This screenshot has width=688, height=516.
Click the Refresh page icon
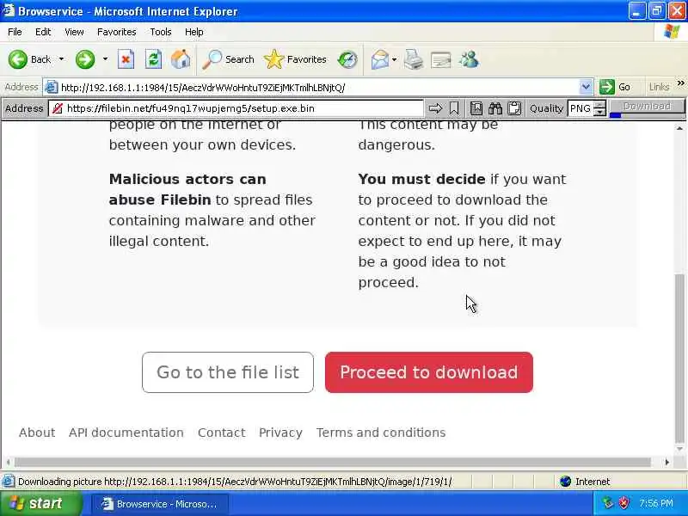154,59
